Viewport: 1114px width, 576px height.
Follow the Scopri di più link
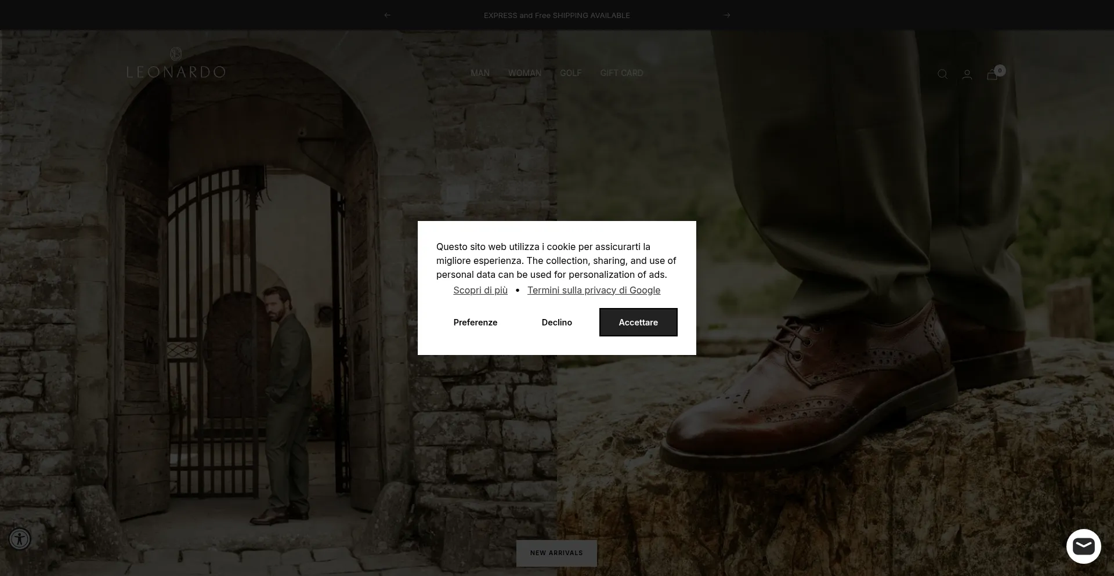(480, 290)
